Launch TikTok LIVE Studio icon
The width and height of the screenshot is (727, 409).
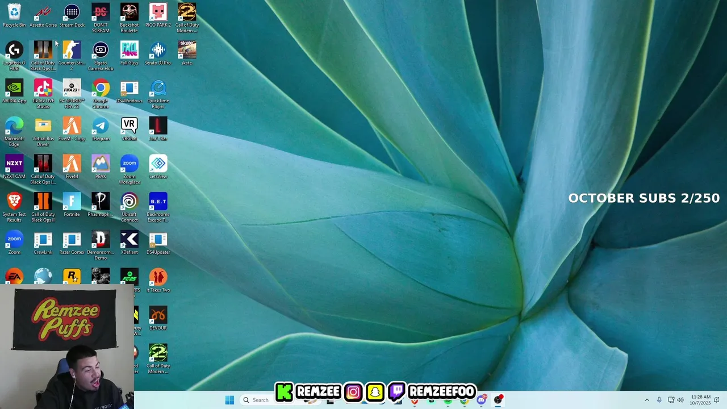click(43, 94)
